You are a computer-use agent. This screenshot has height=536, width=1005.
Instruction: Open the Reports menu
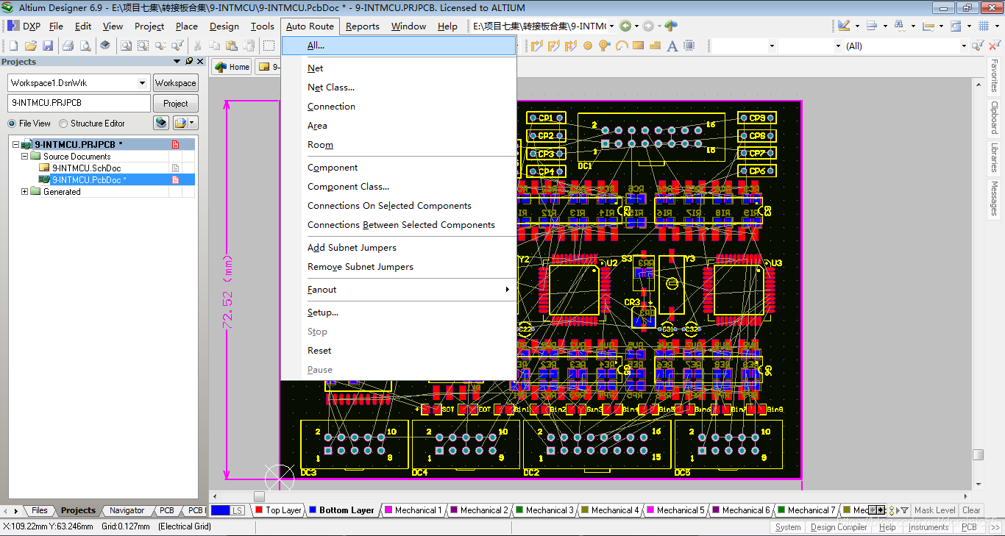point(363,26)
